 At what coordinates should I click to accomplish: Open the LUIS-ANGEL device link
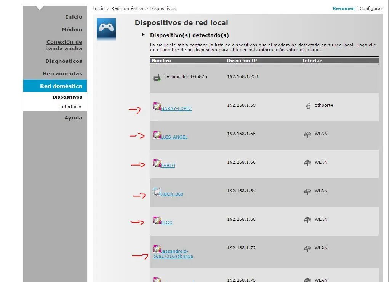point(174,137)
